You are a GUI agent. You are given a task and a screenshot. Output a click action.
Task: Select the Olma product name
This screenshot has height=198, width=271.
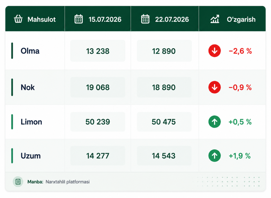pos(30,51)
